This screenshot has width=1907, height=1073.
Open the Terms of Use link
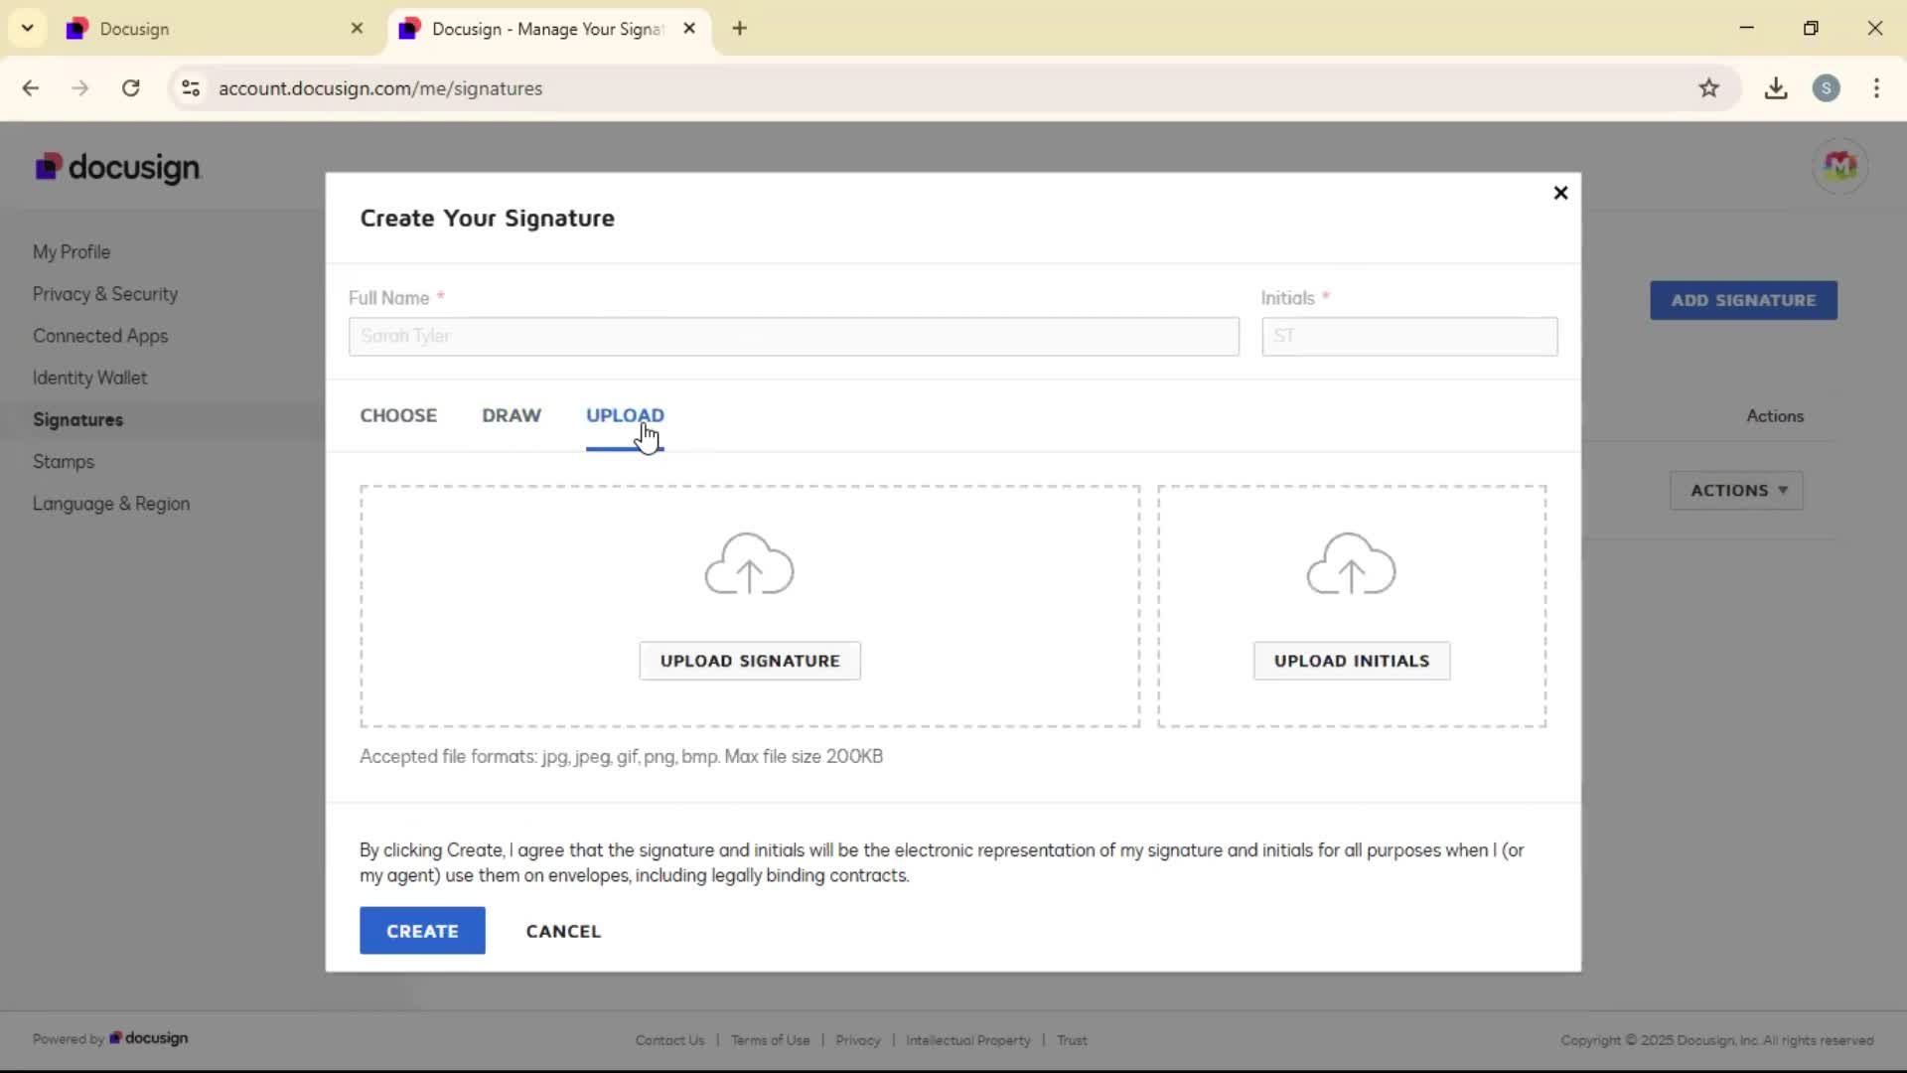770,1040
